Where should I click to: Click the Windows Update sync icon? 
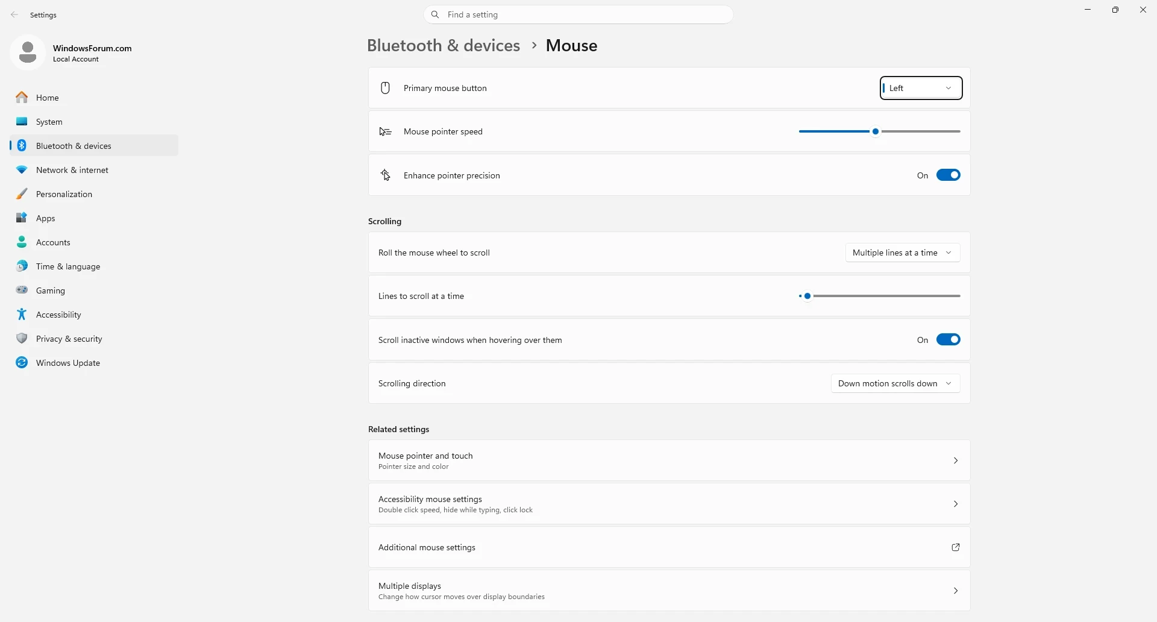(22, 362)
